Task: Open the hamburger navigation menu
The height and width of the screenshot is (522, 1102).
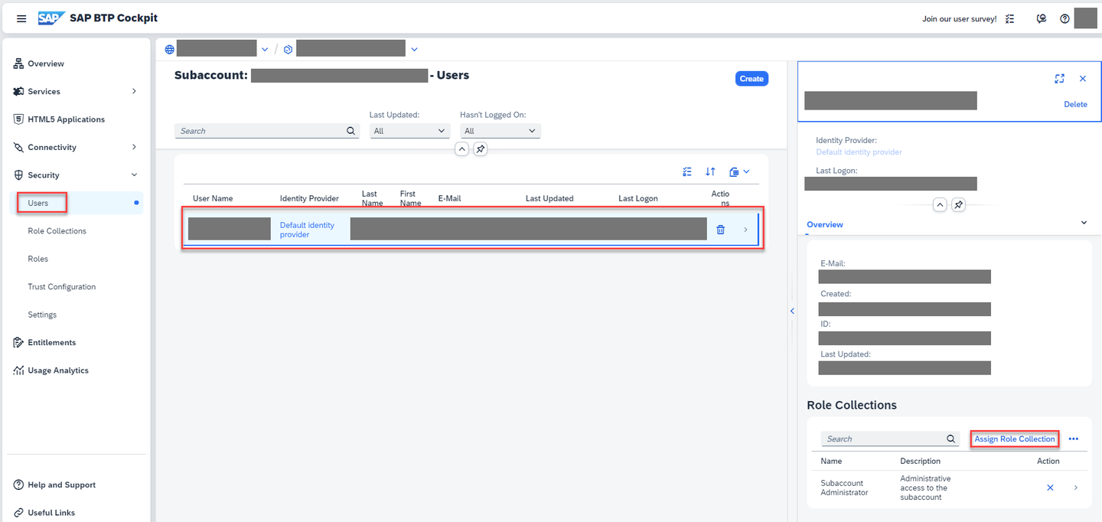Action: tap(21, 18)
